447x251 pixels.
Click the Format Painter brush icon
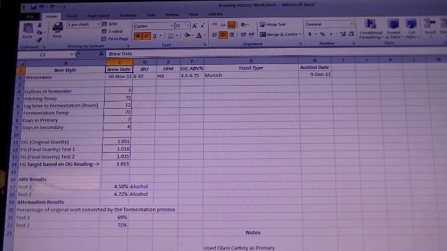click(39, 40)
